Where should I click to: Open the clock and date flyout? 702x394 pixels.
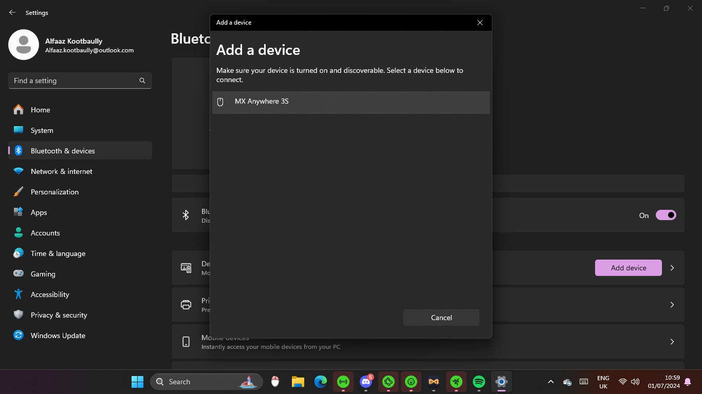tap(664, 382)
